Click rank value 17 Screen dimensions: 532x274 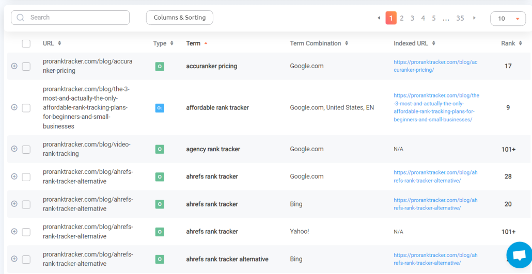[x=508, y=66]
